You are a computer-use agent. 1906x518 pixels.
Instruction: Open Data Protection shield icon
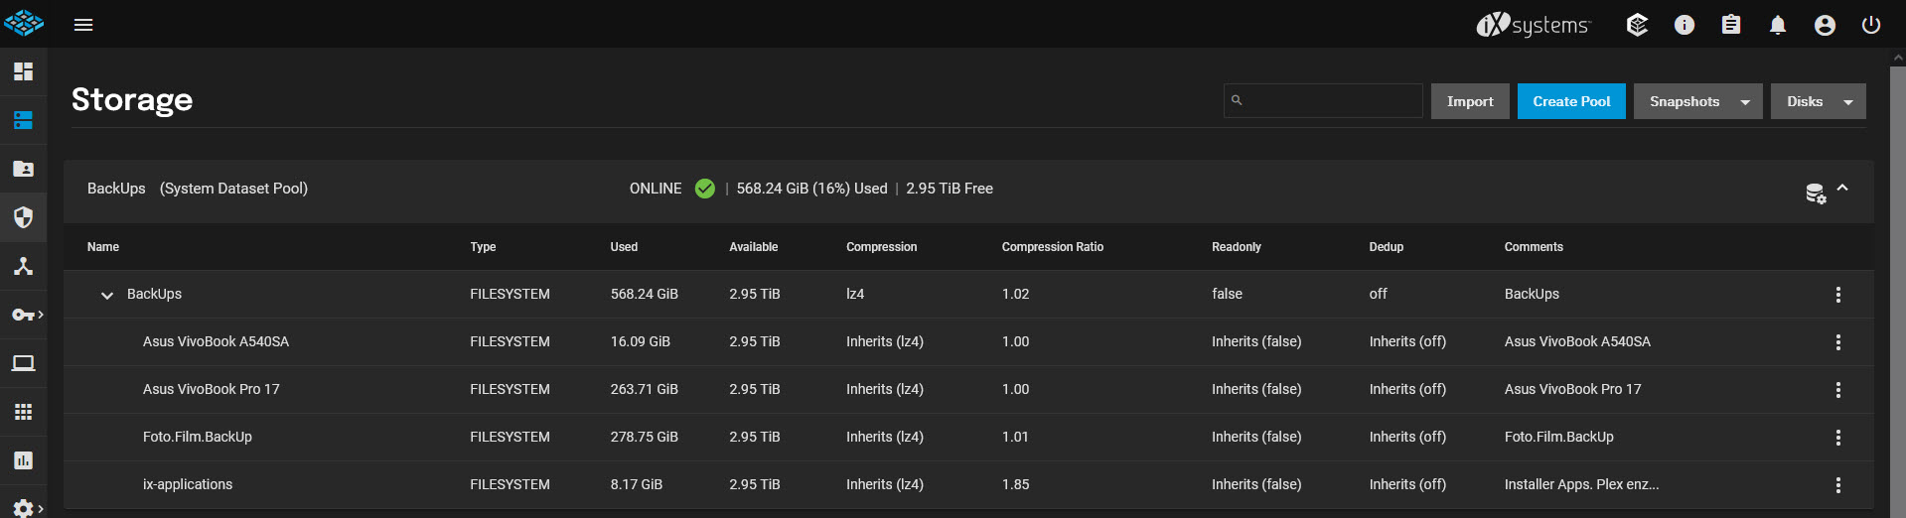click(x=23, y=217)
